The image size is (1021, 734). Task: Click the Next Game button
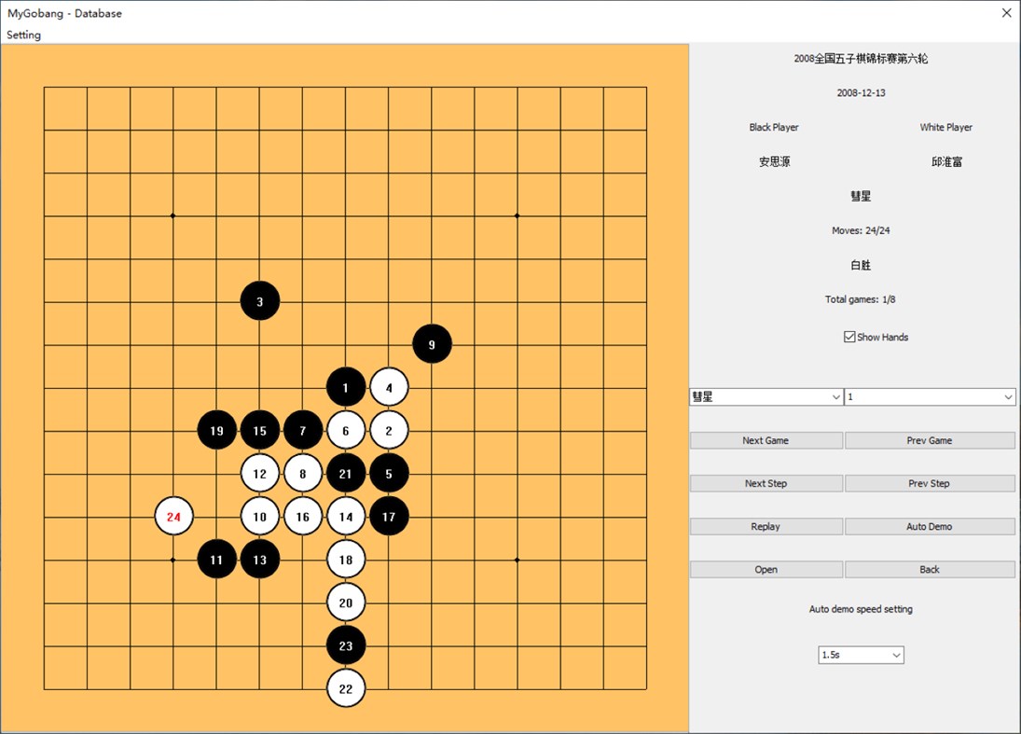(x=766, y=439)
